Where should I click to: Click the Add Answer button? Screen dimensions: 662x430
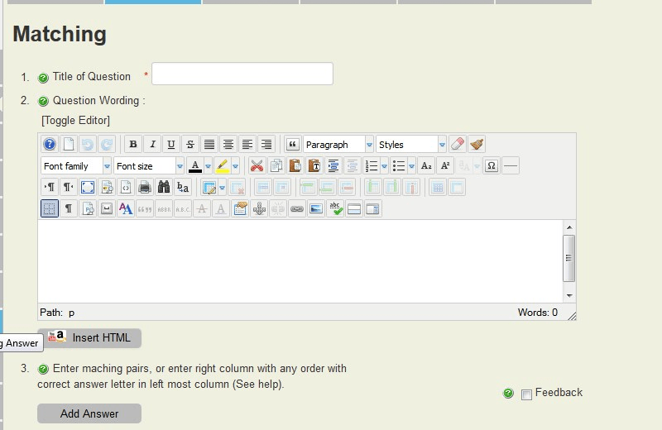pos(89,413)
